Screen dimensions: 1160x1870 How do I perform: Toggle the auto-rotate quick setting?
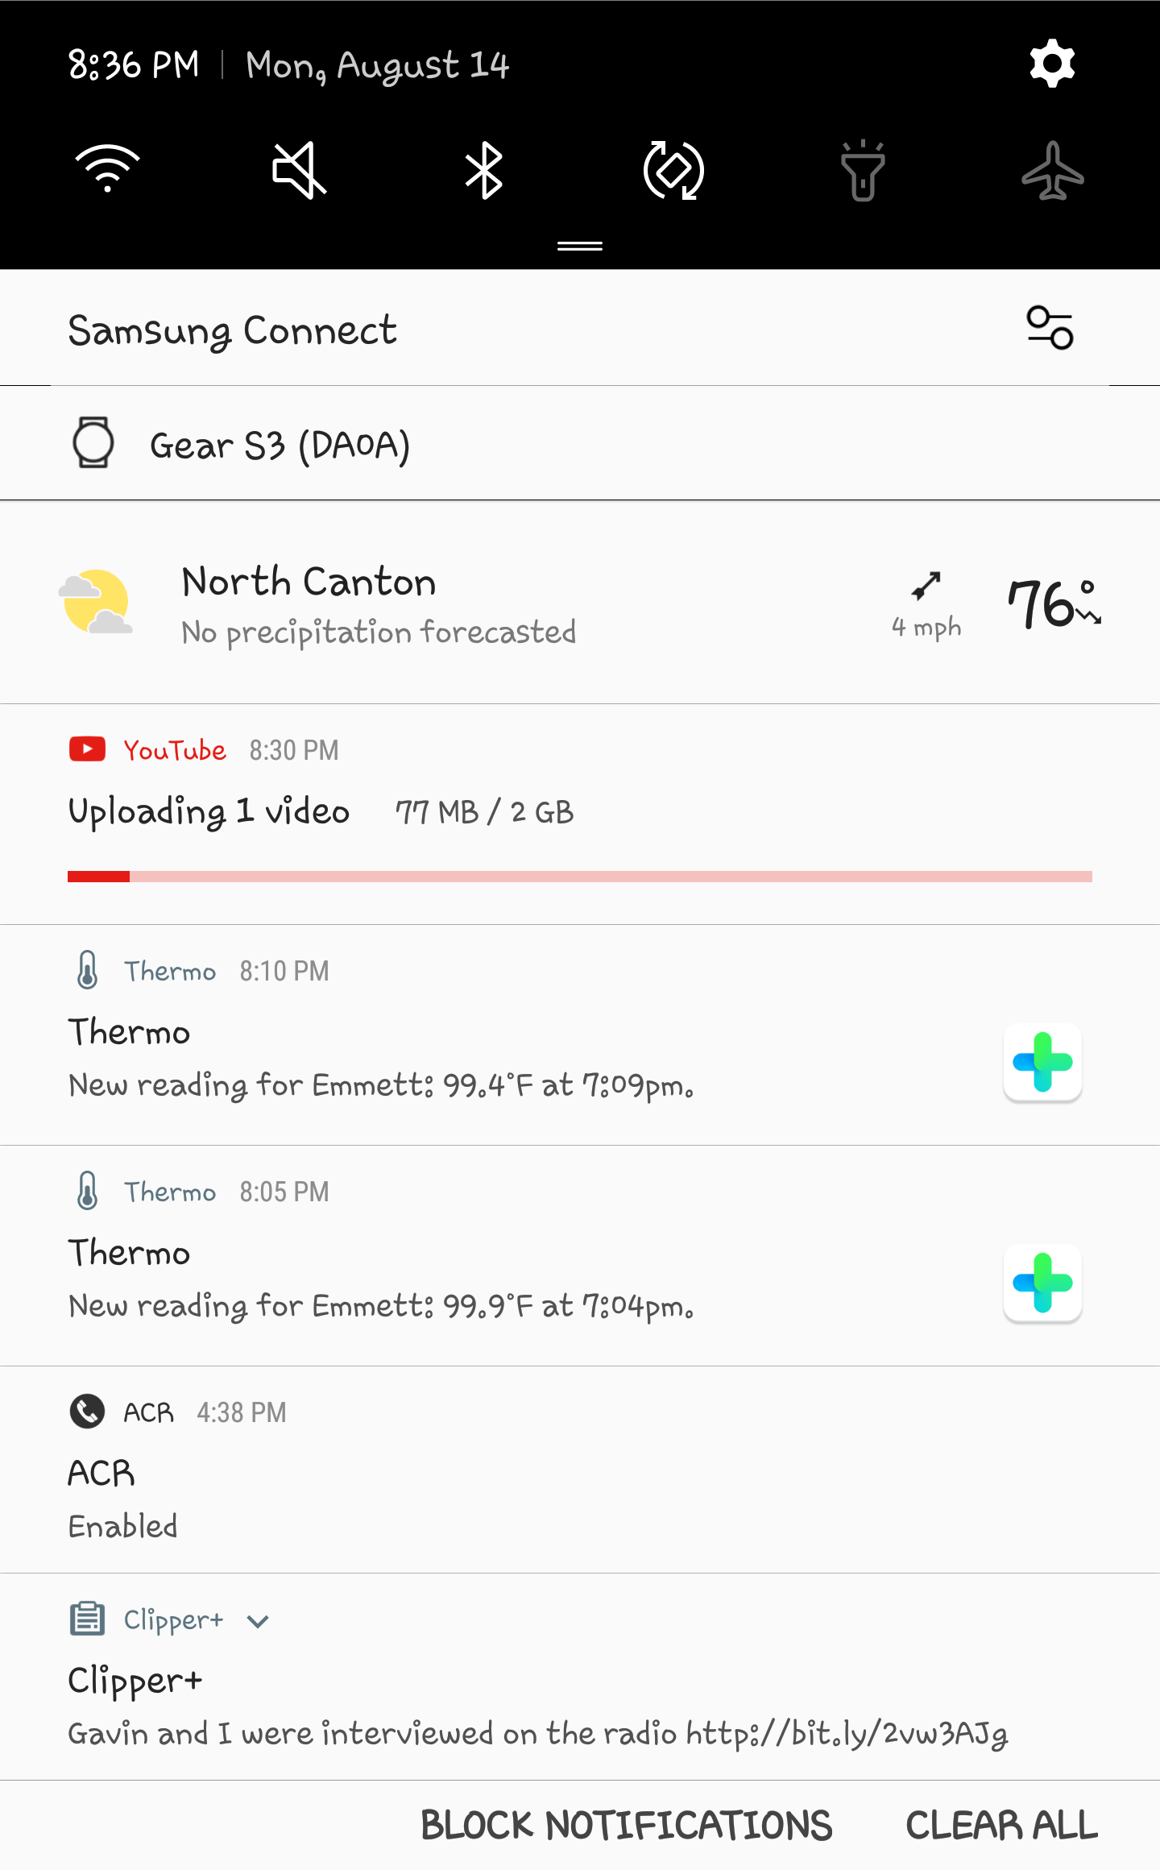673,170
